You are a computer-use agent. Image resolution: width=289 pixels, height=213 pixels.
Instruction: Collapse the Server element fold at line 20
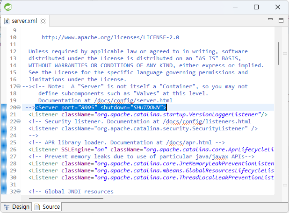point(19,107)
